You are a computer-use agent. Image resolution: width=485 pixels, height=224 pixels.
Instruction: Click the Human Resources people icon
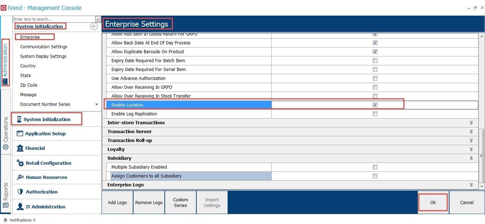20,177
